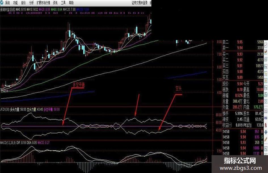The width and height of the screenshot is (268, 173).
Task: Click the red dollar sign sidebar icon
Action: tap(266, 125)
